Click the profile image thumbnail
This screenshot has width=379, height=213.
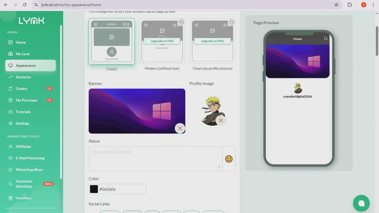(213, 110)
